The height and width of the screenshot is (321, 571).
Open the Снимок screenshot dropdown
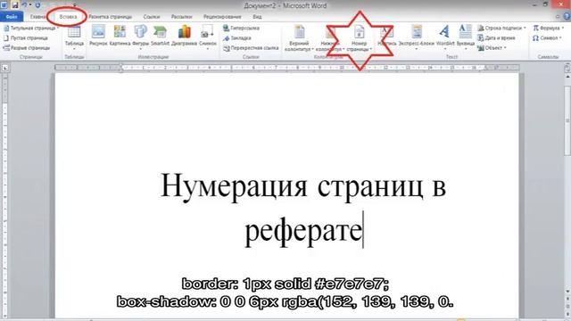(208, 37)
